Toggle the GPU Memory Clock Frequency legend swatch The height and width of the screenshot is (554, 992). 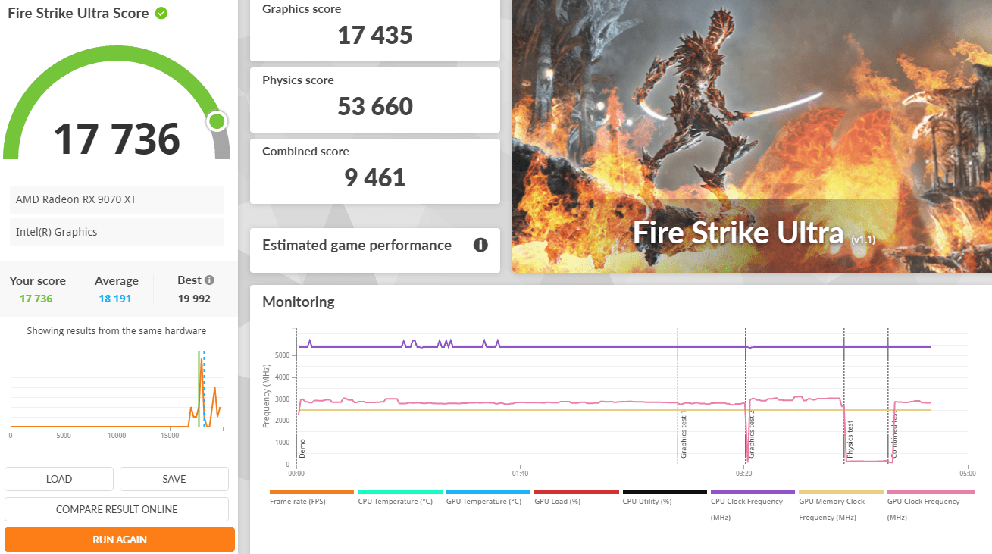click(x=841, y=492)
